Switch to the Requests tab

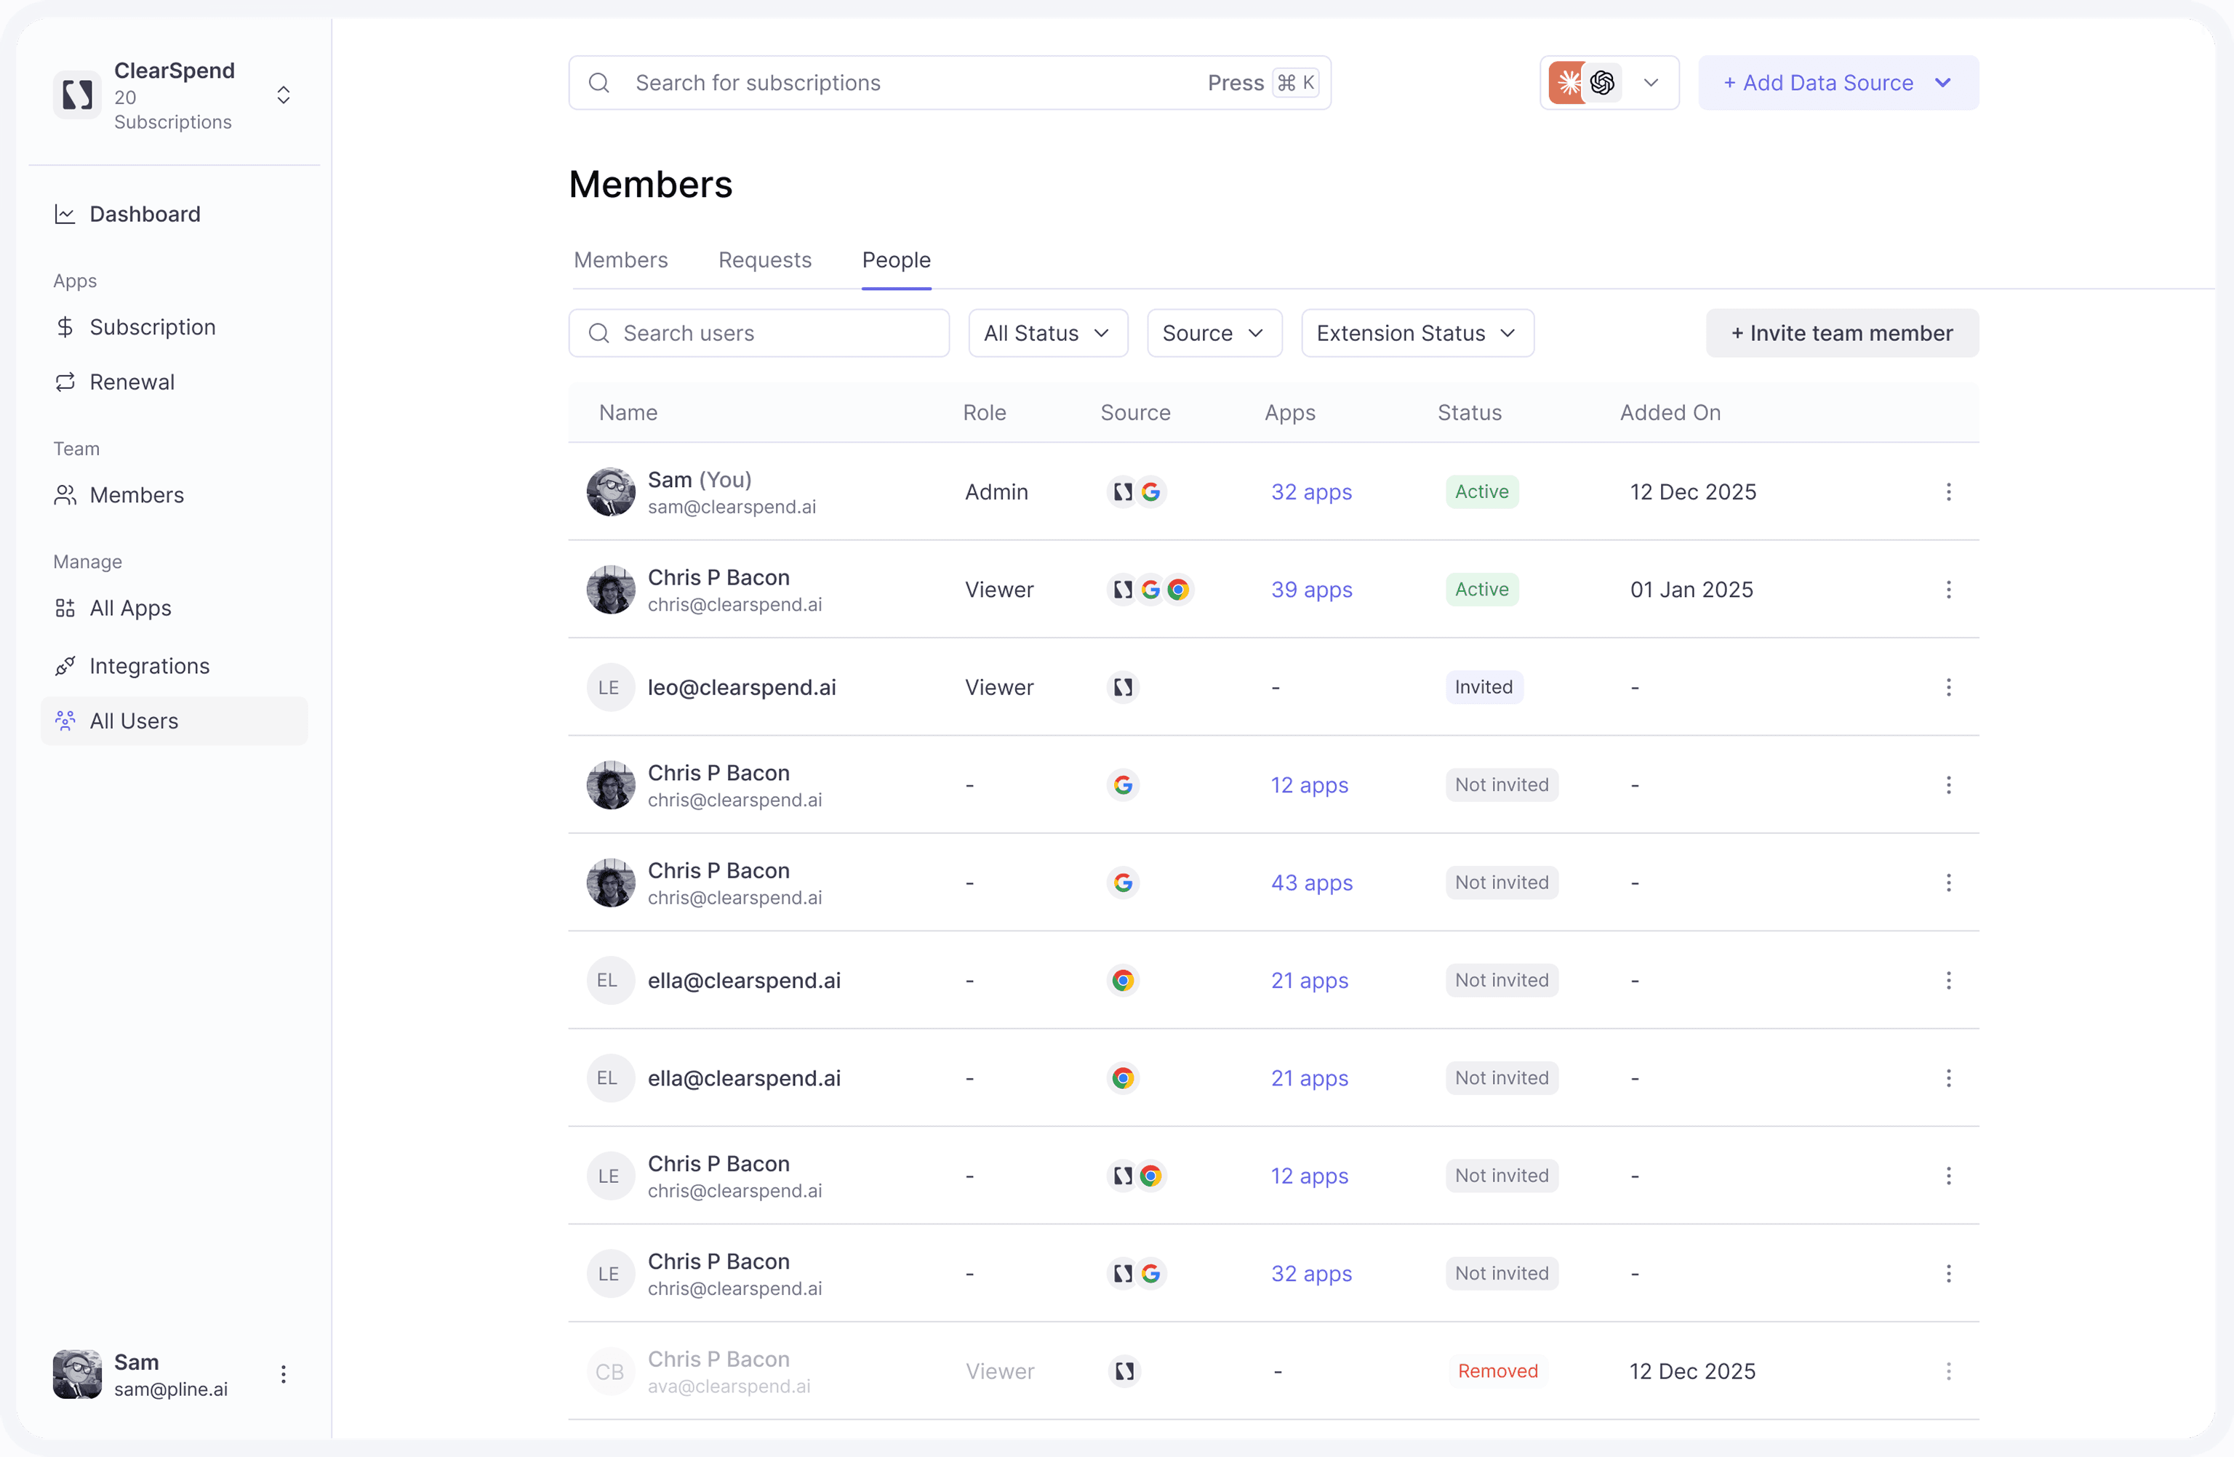click(x=765, y=260)
